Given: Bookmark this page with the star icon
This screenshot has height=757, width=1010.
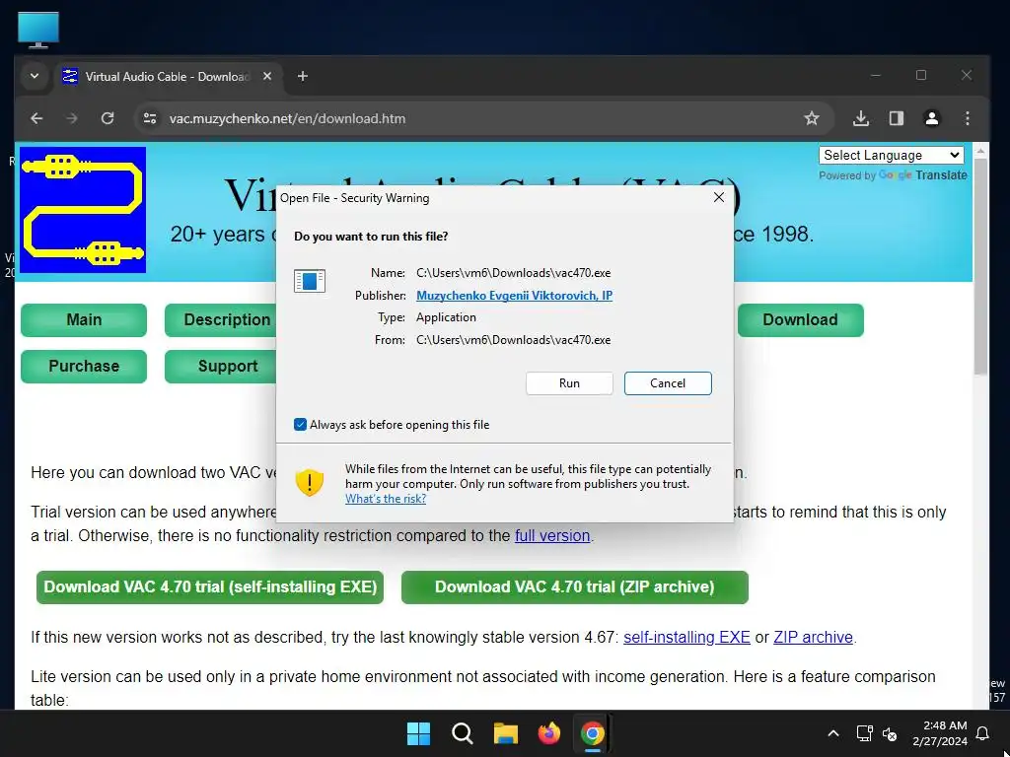Looking at the screenshot, I should pos(812,118).
